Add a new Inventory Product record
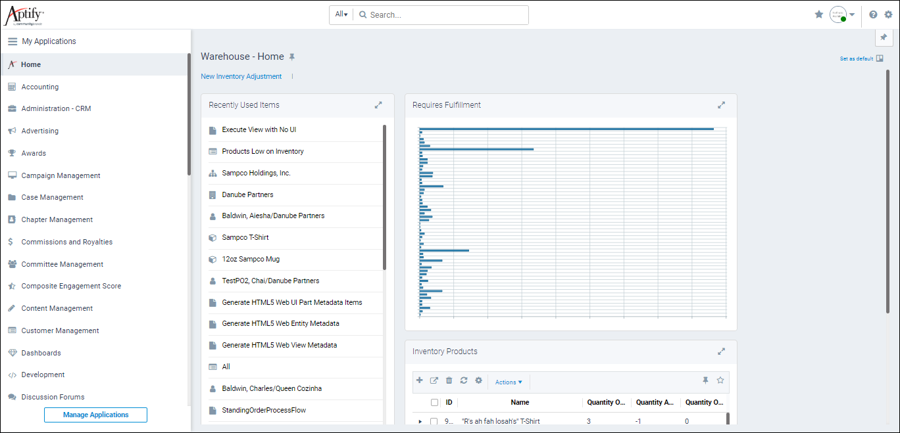This screenshot has height=433, width=900. tap(420, 380)
